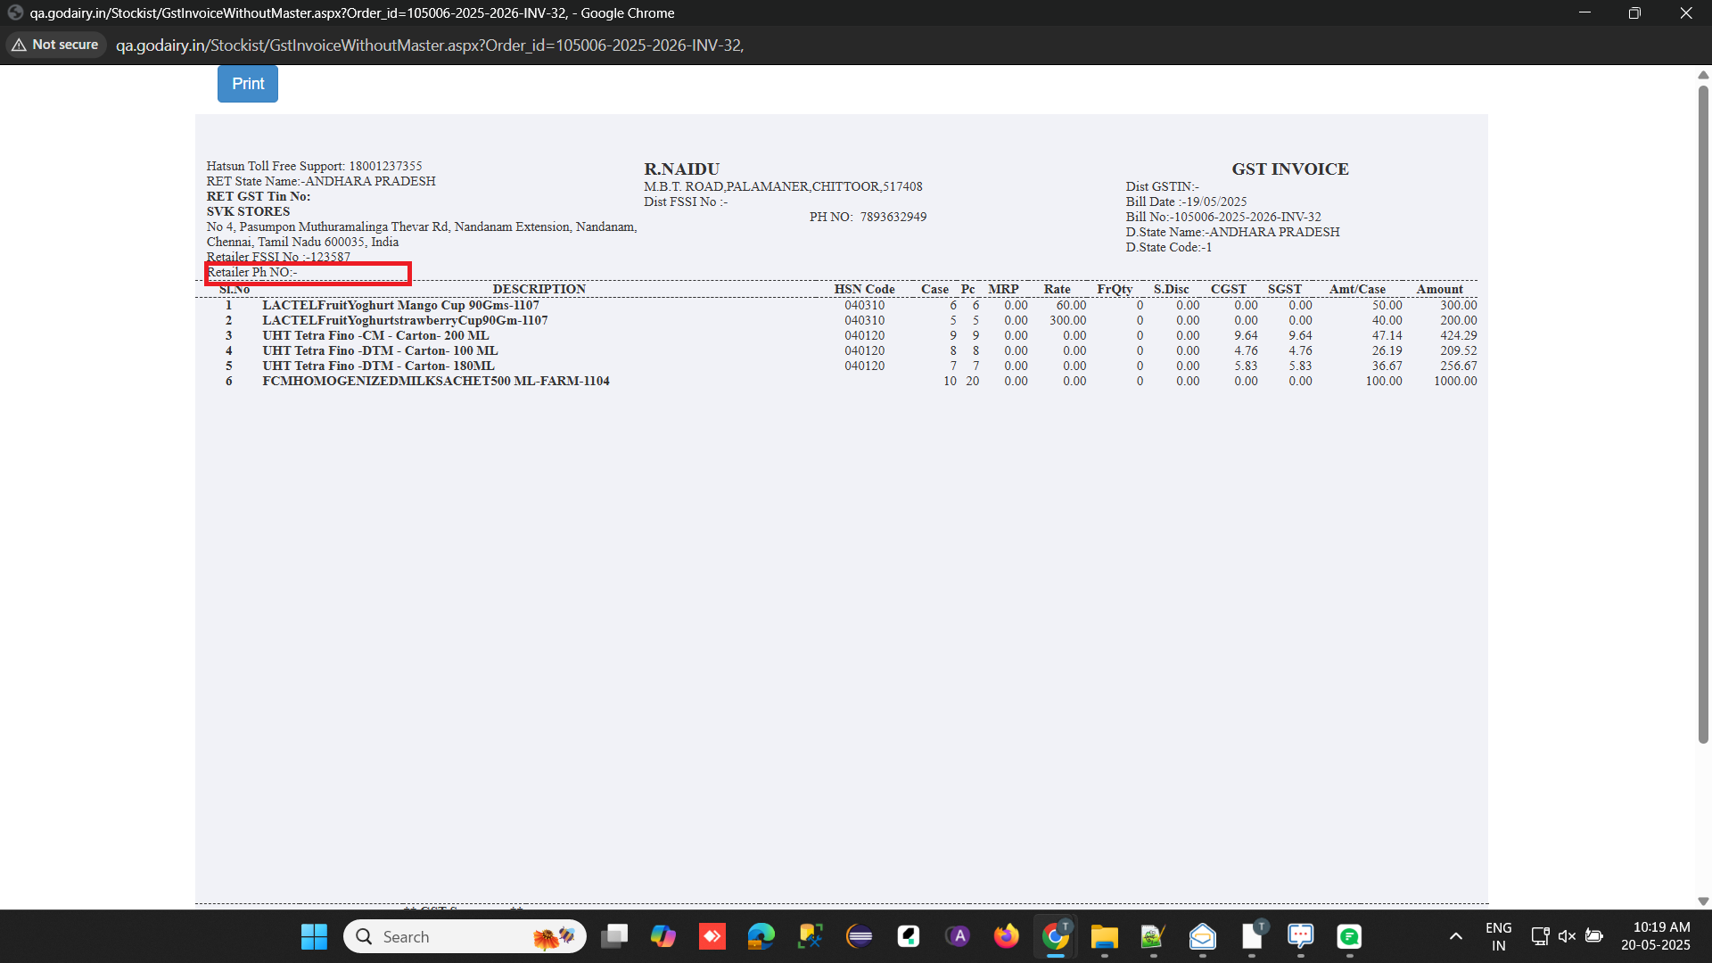Click the R.NAIDU distributor name
Image resolution: width=1712 pixels, height=963 pixels.
[681, 169]
